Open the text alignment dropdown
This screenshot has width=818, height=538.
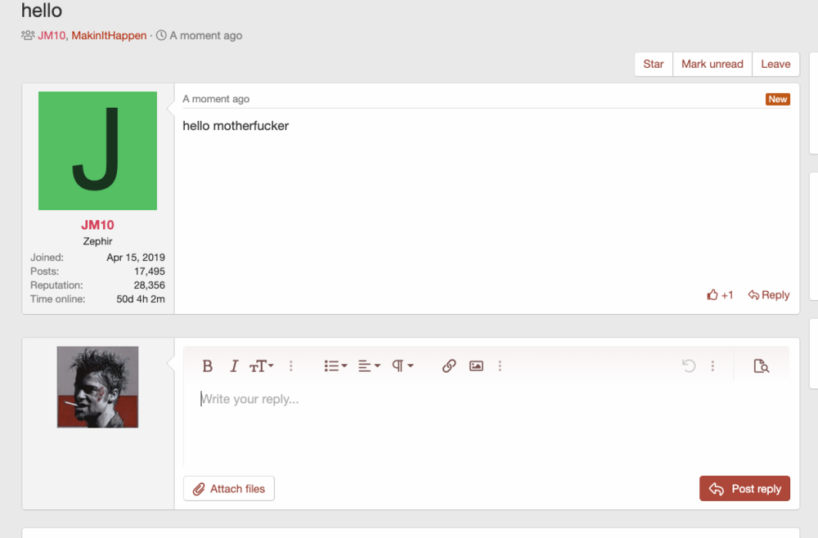tap(369, 366)
